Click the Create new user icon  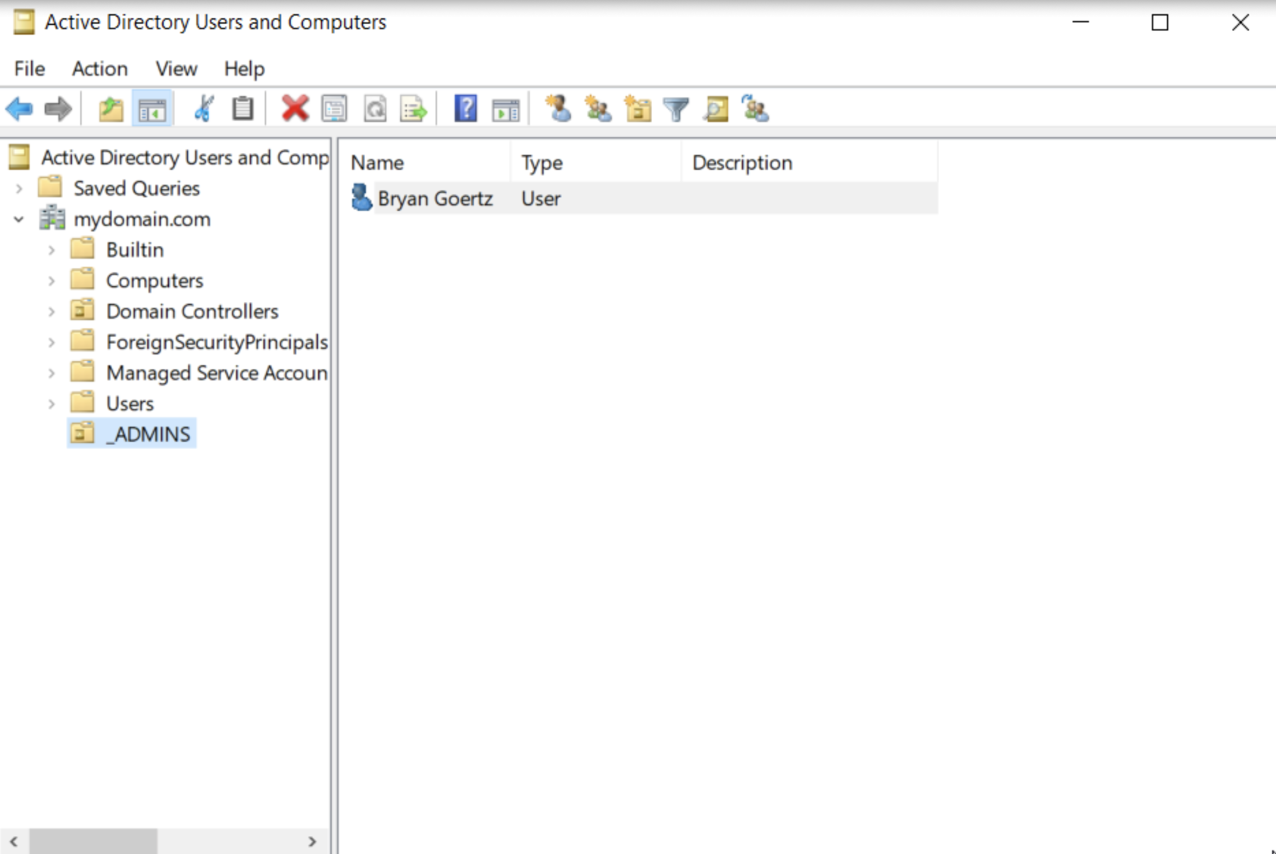click(x=558, y=108)
